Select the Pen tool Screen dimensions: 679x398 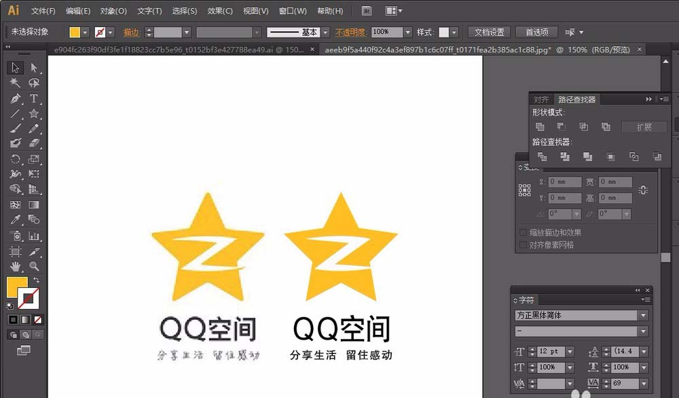[15, 98]
